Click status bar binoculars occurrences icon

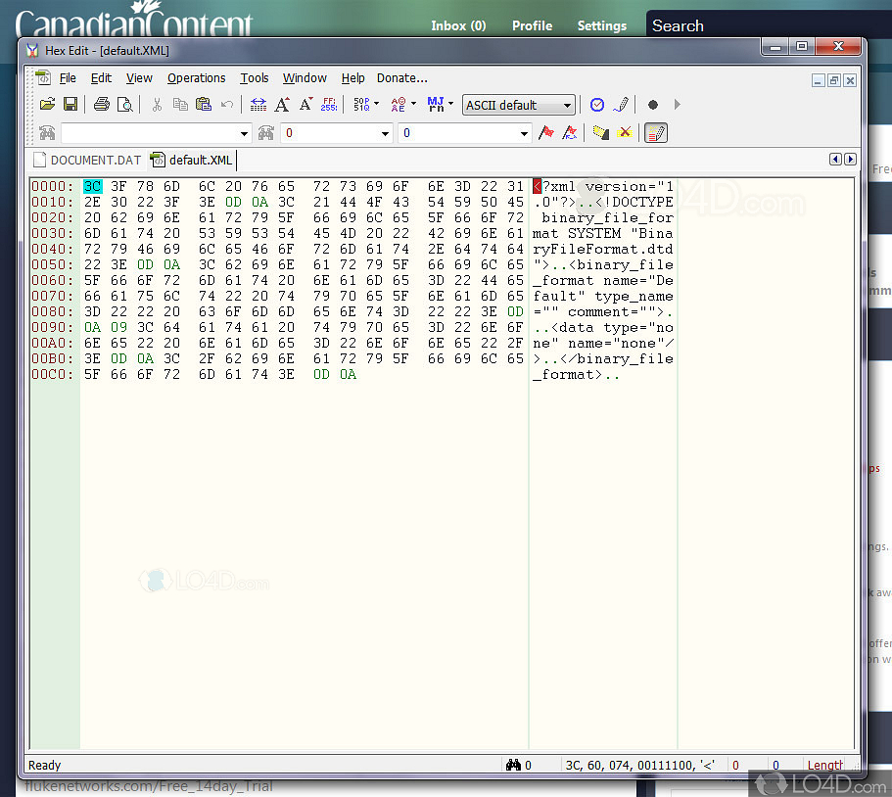coord(514,765)
